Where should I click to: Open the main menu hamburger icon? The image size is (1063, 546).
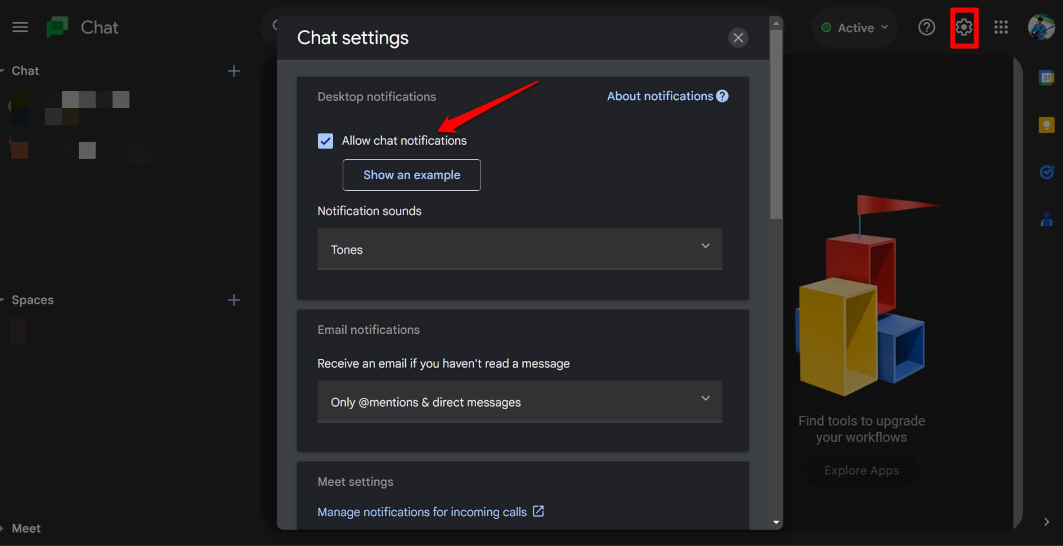click(x=20, y=27)
